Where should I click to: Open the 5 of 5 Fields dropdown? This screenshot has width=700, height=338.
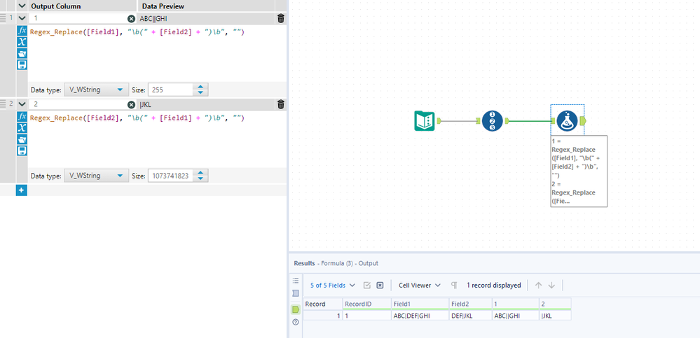click(x=333, y=286)
